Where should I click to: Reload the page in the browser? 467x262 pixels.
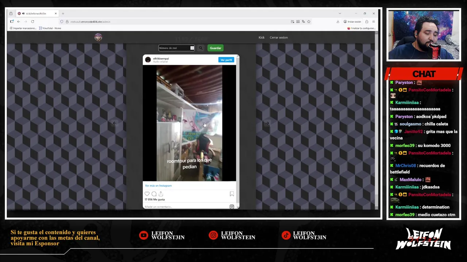[x=32, y=21]
